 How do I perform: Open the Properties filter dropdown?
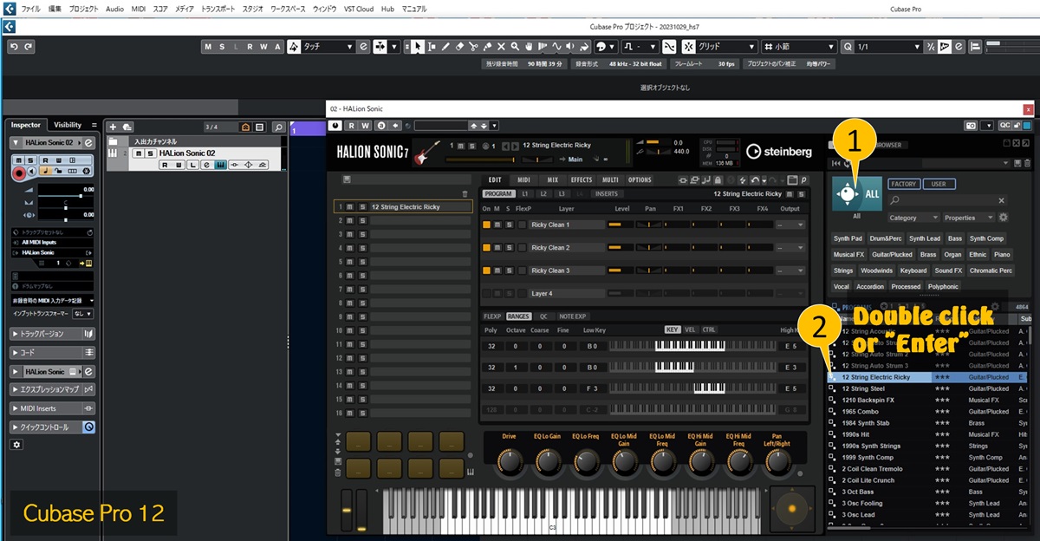click(x=969, y=218)
